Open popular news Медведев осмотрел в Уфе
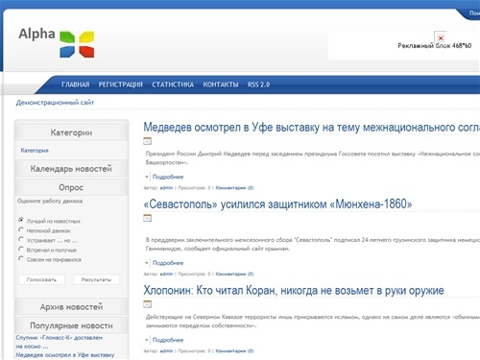 coord(65,355)
